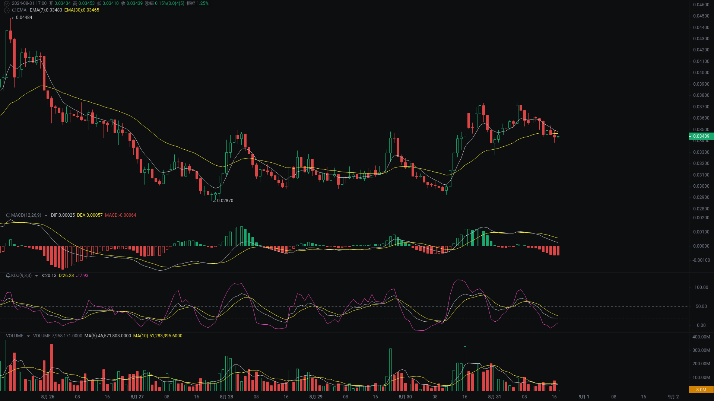Open the KDJ settings dropdown arrow

(x=37, y=276)
